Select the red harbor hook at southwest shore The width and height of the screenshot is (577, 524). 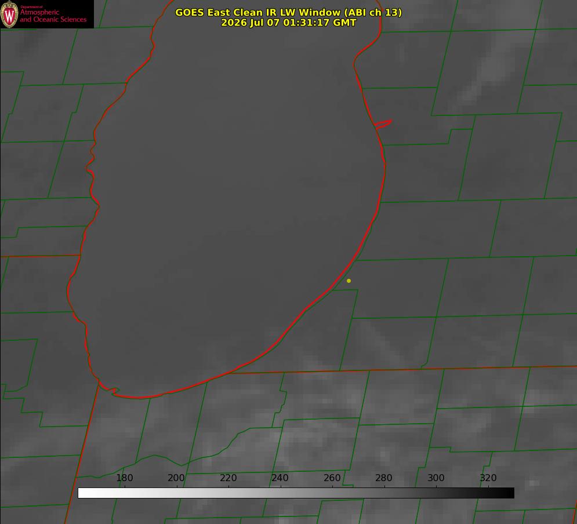110,390
